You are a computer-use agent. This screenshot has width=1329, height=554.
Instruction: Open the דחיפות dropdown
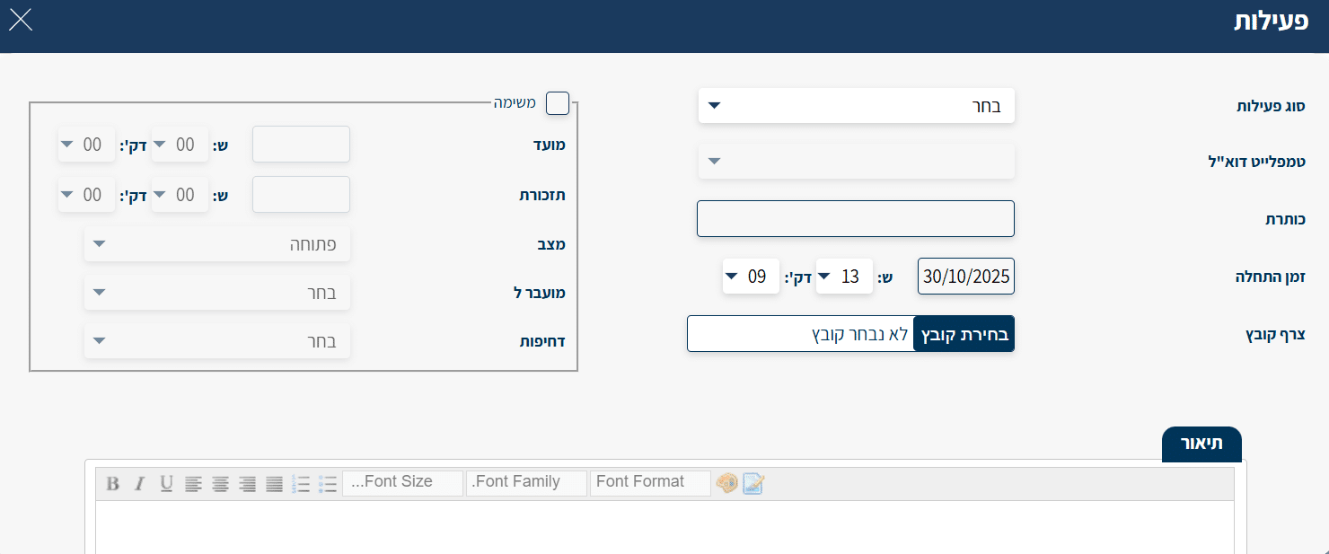coord(217,341)
